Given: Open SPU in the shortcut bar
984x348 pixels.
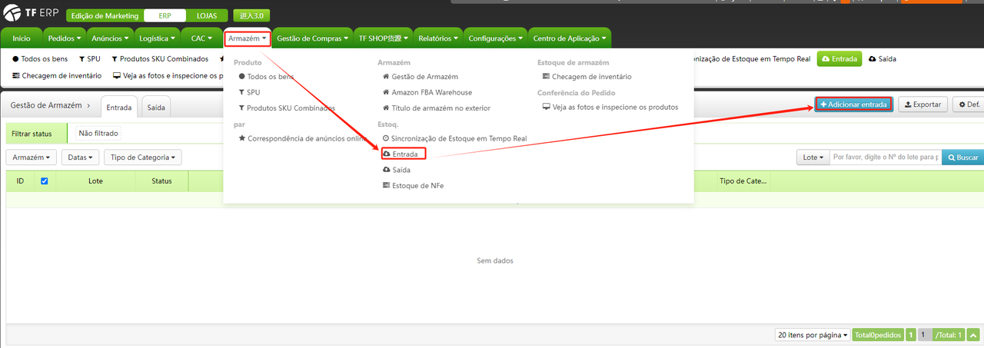Looking at the screenshot, I should coord(89,58).
